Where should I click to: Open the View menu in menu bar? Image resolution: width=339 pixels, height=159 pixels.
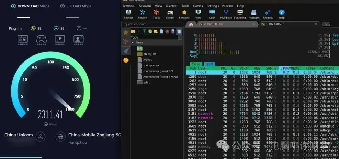(159, 6)
